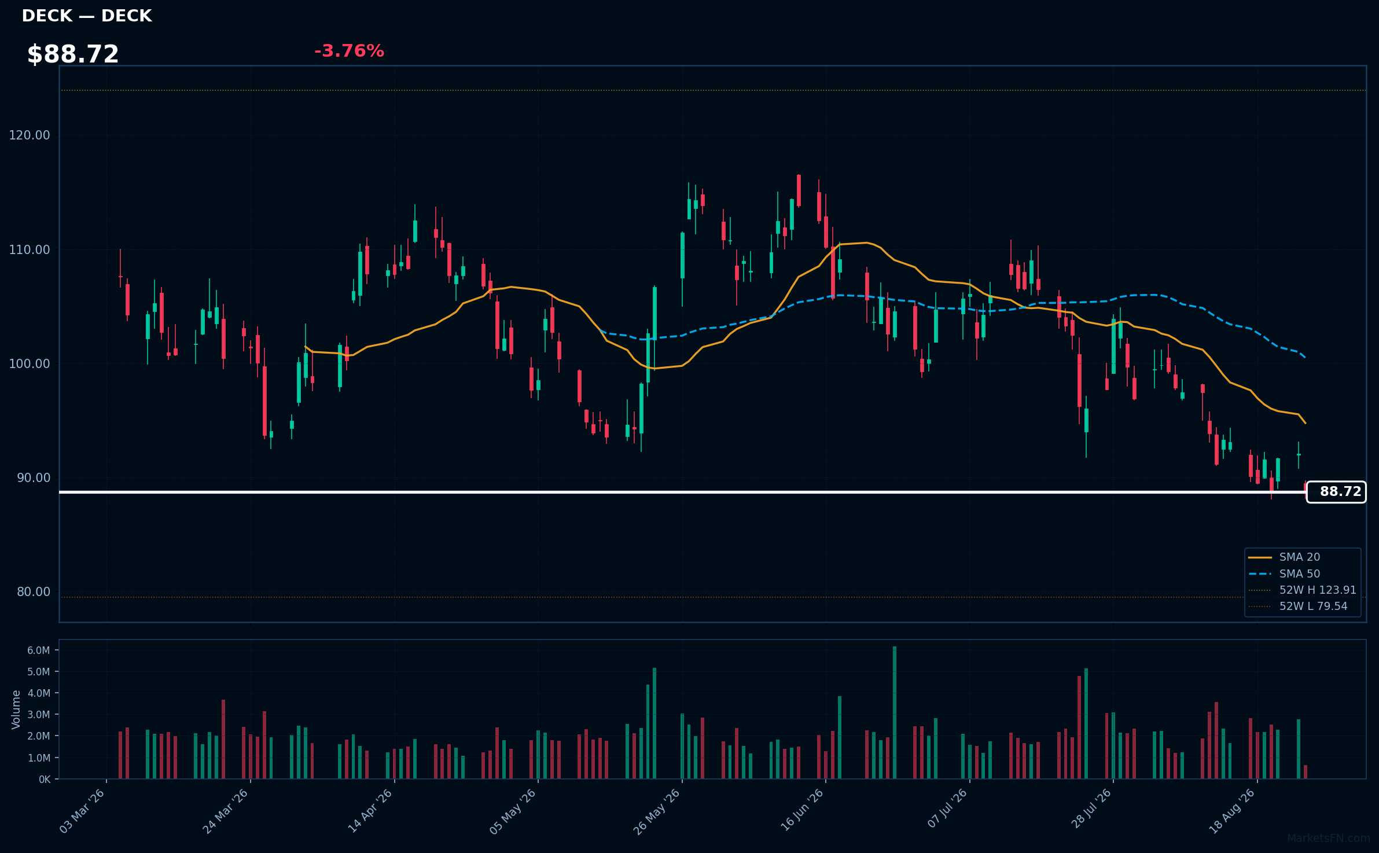Click the 26 May '26 date label
The image size is (1379, 853).
[657, 811]
